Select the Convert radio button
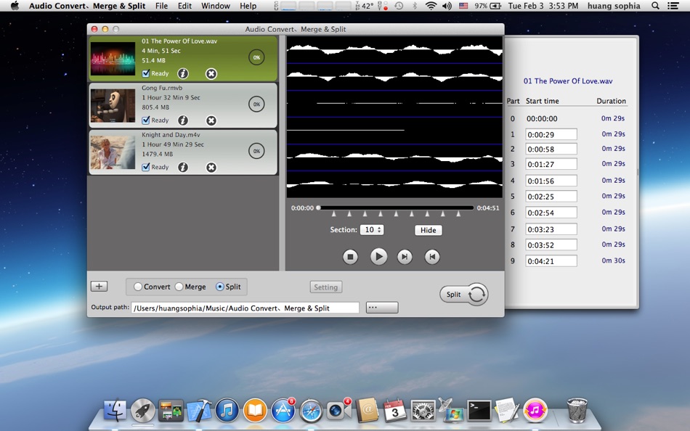Screen dimensions: 690x431 click(138, 287)
